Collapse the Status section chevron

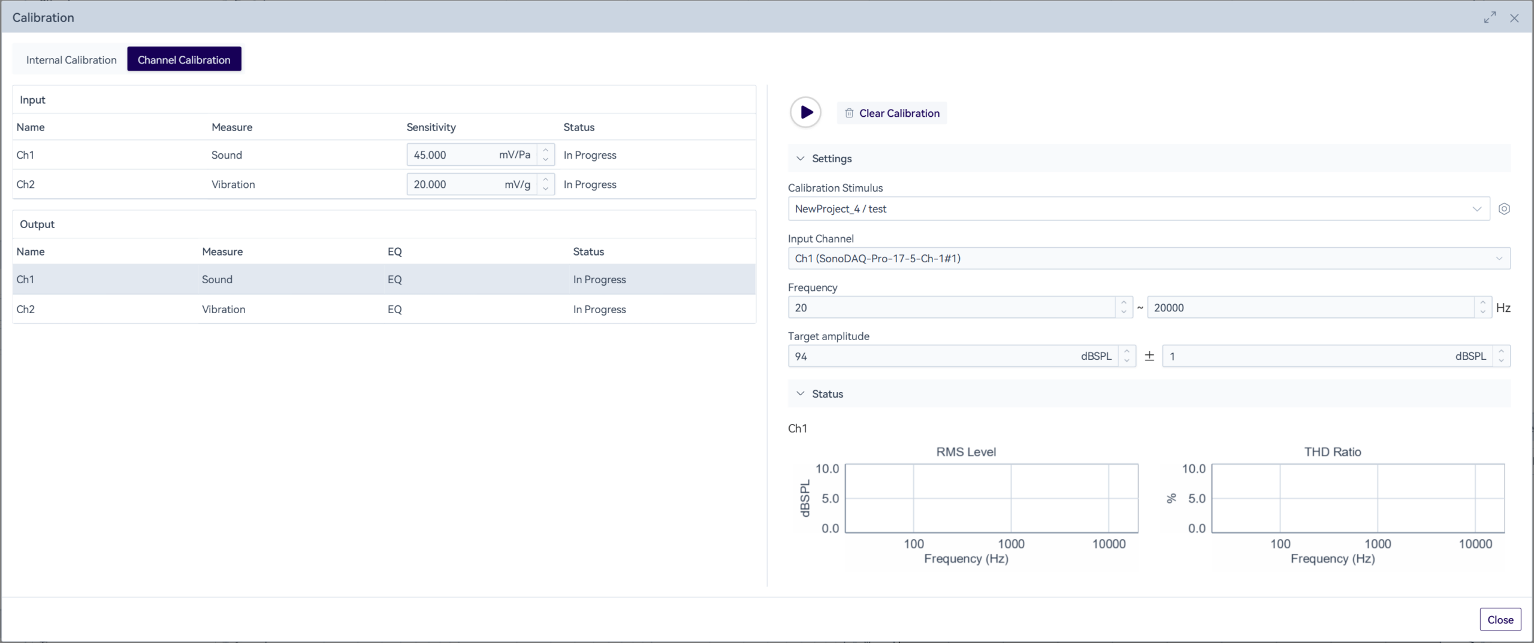click(800, 394)
